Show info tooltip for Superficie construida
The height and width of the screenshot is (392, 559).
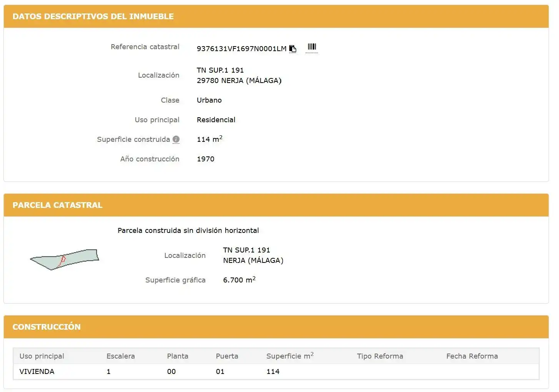[x=176, y=140]
